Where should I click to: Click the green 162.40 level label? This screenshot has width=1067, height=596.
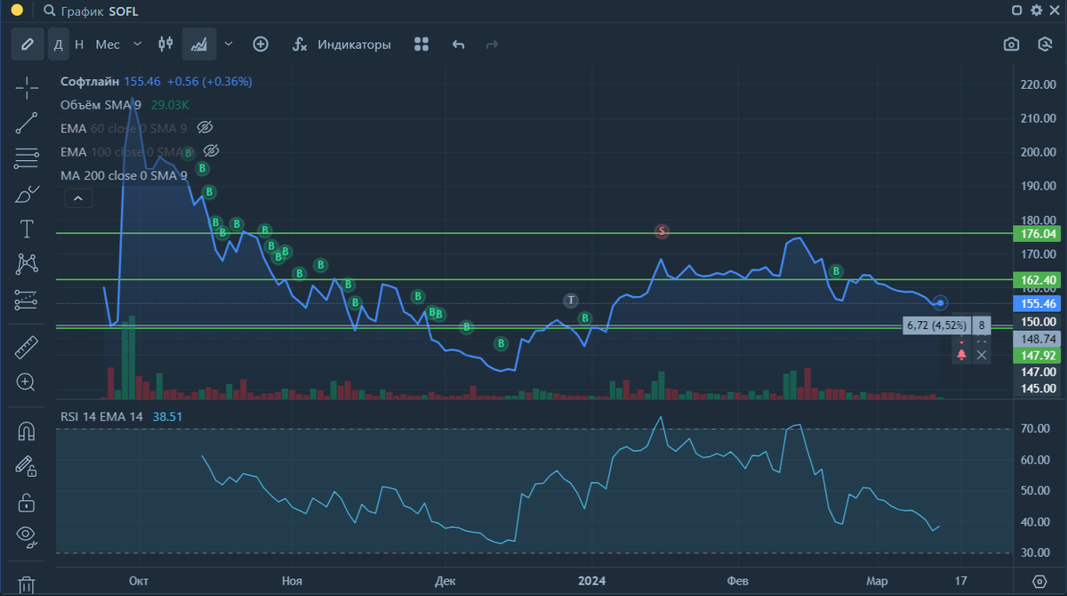(1037, 279)
